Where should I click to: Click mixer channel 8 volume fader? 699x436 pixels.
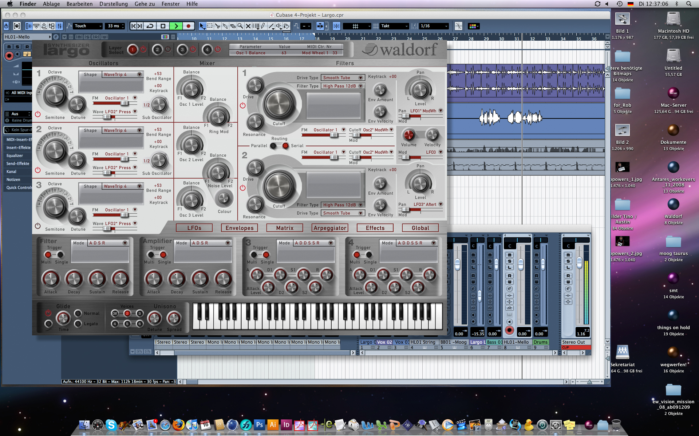click(x=521, y=265)
